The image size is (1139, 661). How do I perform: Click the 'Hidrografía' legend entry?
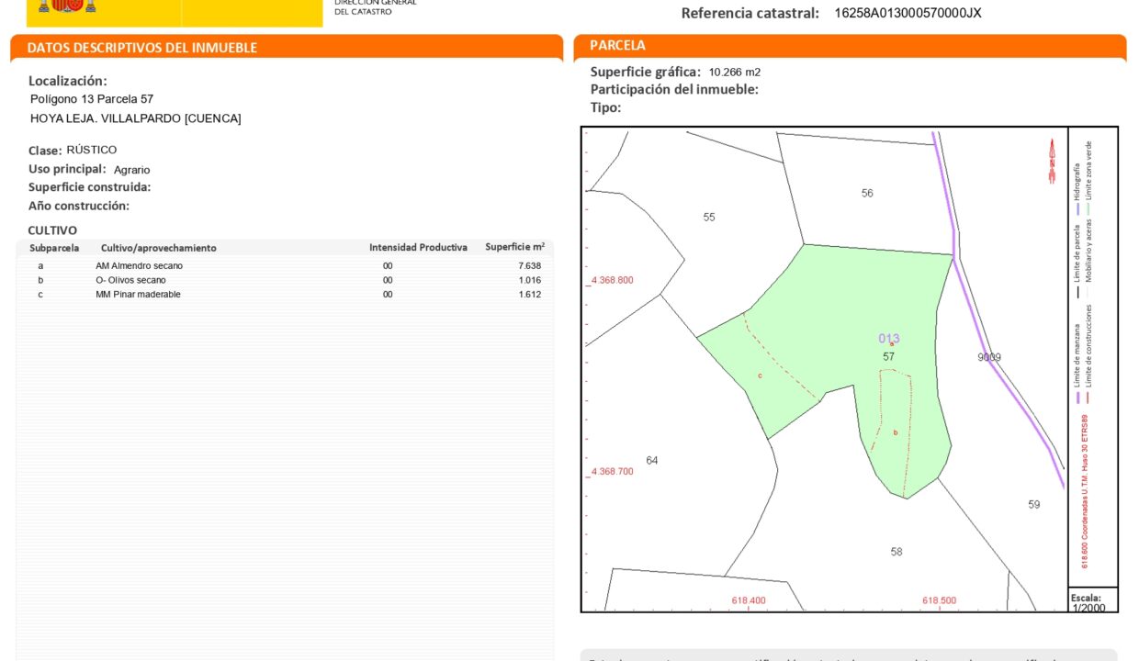pyautogui.click(x=1077, y=188)
